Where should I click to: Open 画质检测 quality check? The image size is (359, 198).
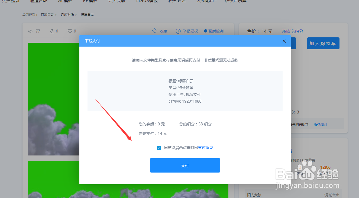coord(214,31)
